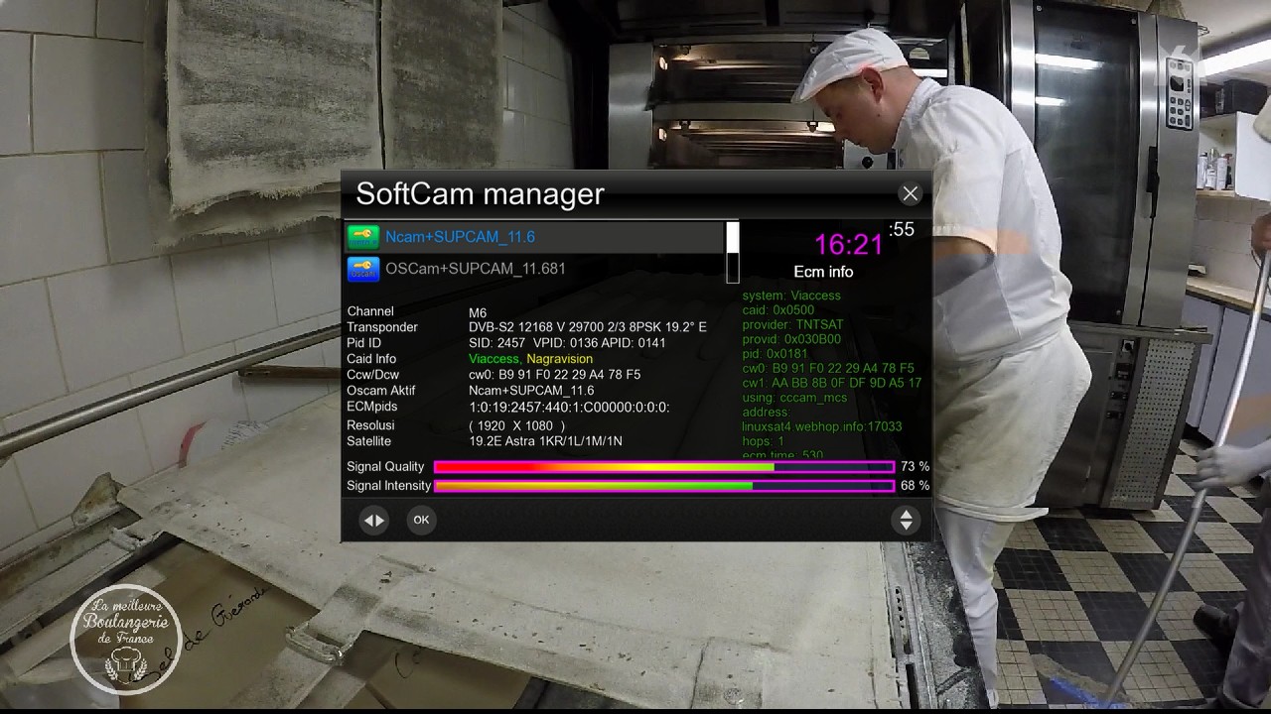Click the resolution value 1920 X 1080
1271x714 pixels.
point(516,425)
